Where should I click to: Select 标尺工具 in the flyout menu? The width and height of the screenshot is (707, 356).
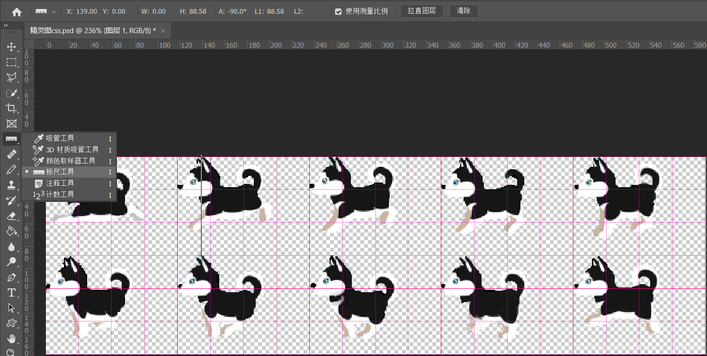pyautogui.click(x=69, y=172)
